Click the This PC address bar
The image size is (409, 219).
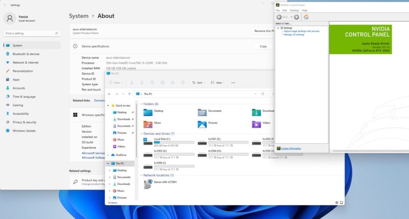(200, 94)
